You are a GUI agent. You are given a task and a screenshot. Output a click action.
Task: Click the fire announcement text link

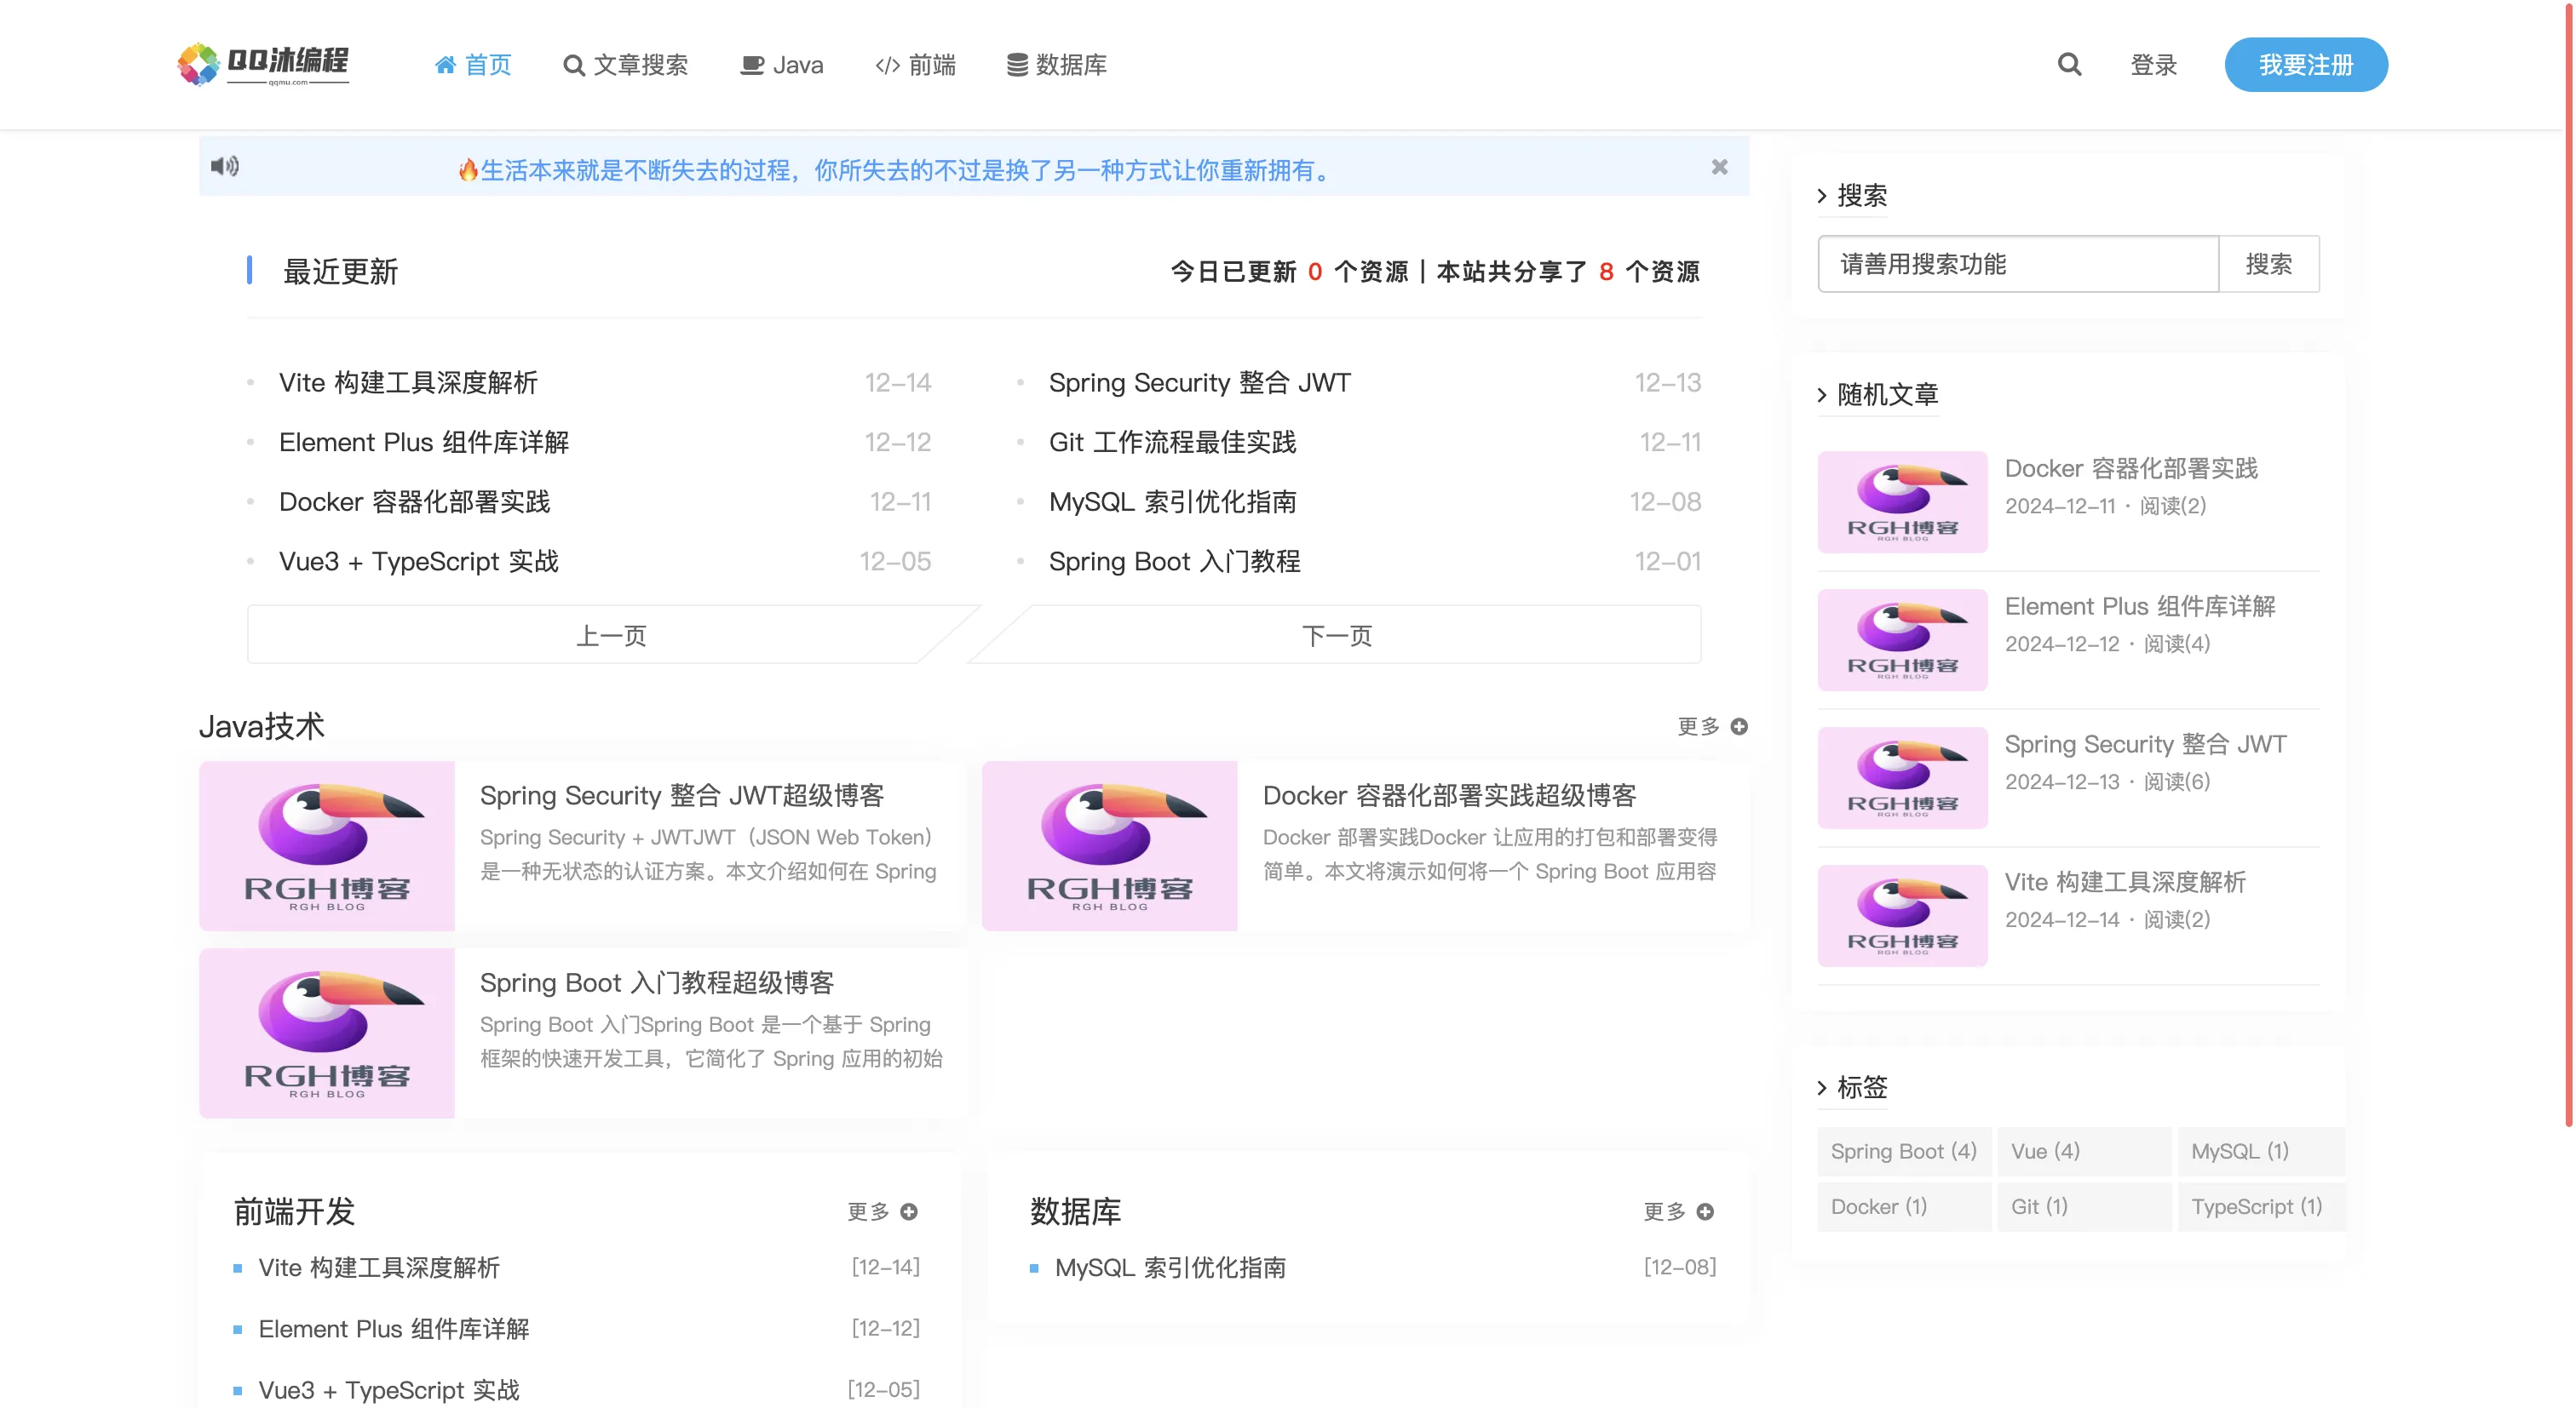[895, 170]
